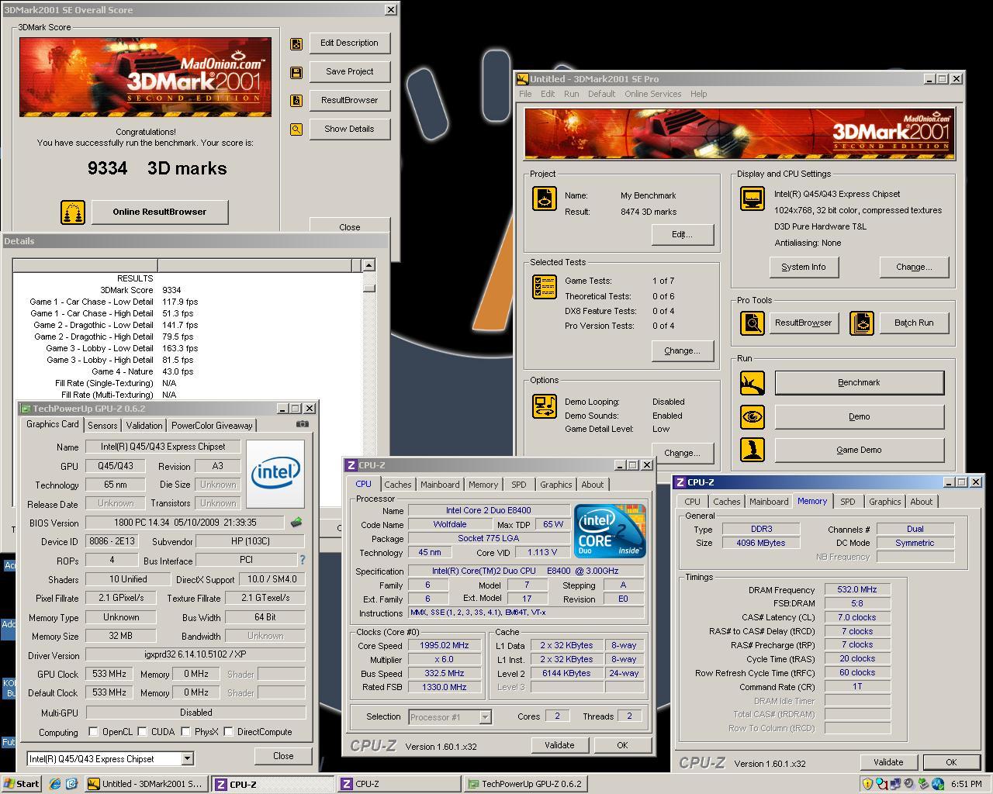This screenshot has width=993, height=794.
Task: Click the Display and CPU Settings monitor icon
Action: pyautogui.click(x=752, y=198)
